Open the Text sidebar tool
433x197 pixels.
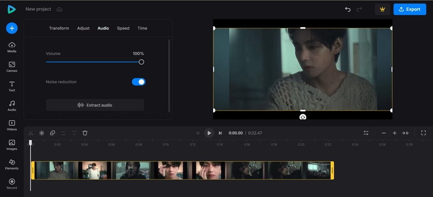click(x=12, y=86)
